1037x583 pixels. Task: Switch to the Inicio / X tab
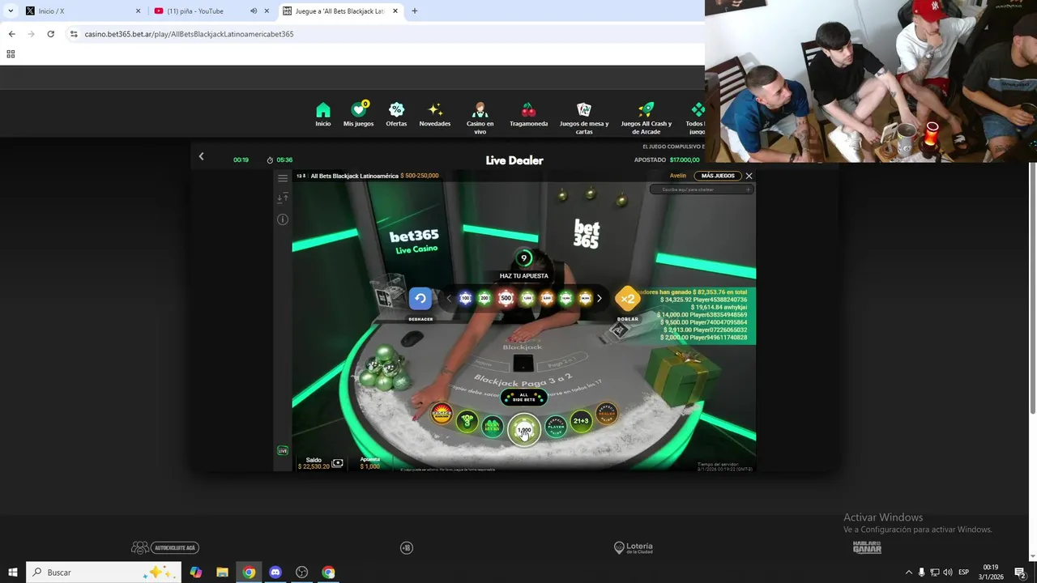coord(83,11)
